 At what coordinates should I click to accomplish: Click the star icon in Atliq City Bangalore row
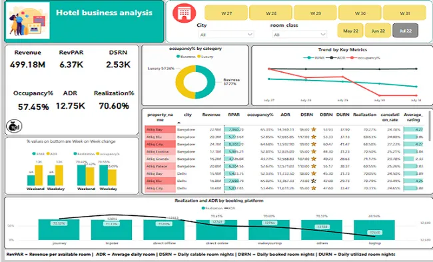tap(314, 144)
